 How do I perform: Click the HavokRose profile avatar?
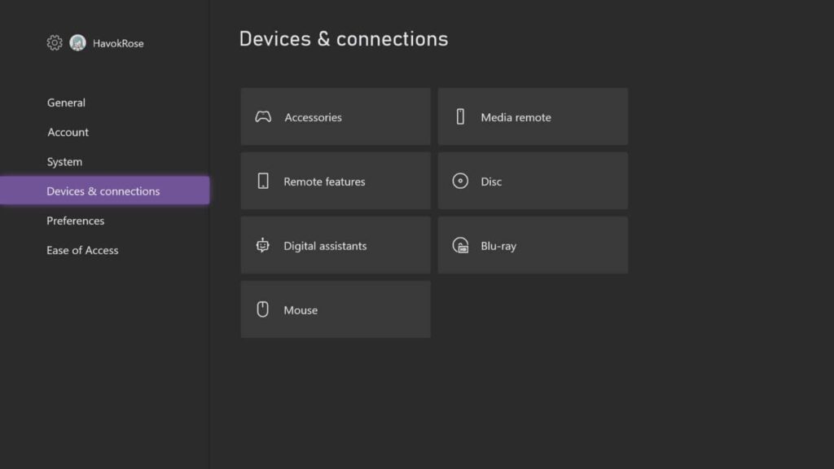pos(77,43)
